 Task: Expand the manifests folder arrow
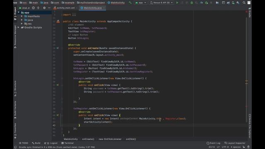(x=22, y=16)
